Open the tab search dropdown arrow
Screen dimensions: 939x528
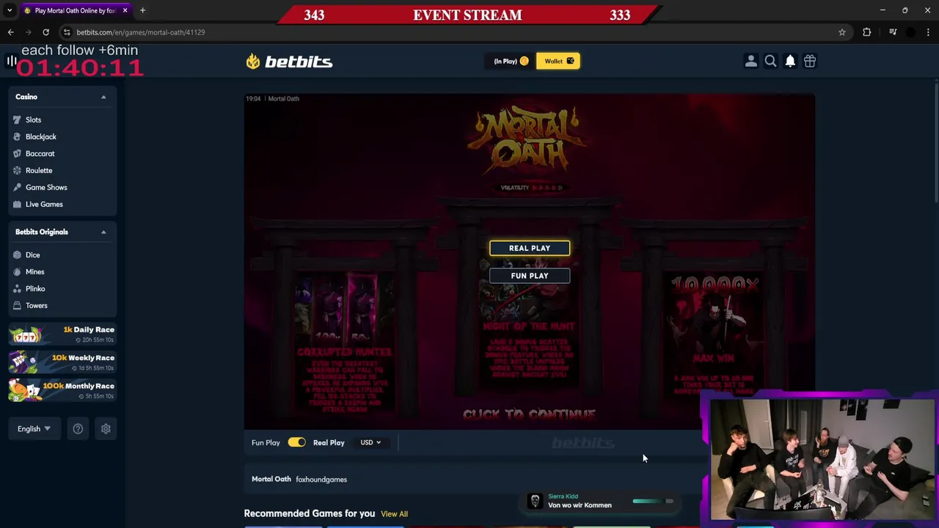click(10, 10)
